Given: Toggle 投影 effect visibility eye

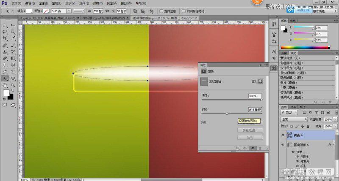Looking at the screenshot, I should point(297,166).
